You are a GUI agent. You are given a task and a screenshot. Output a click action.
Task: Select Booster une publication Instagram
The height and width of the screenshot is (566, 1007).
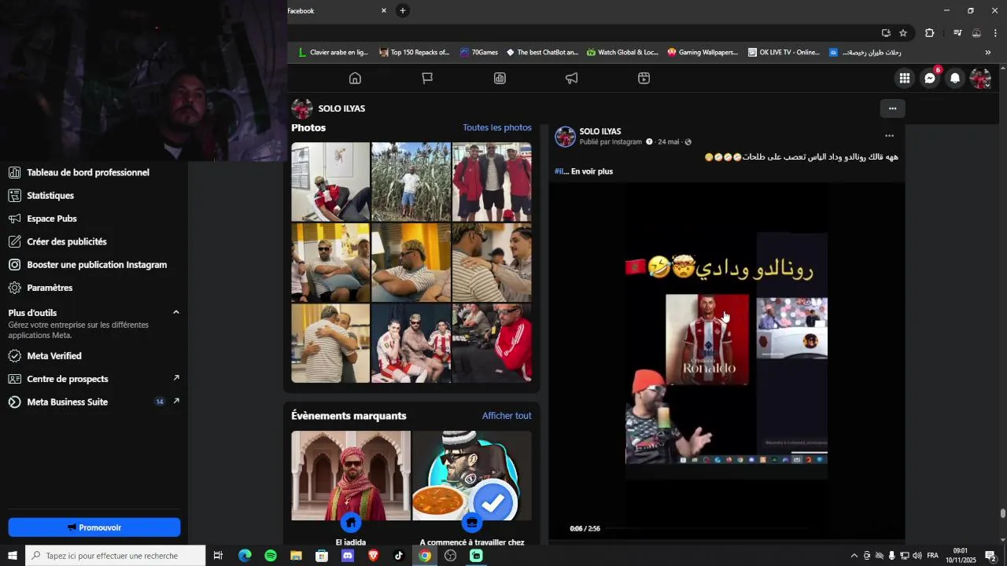click(97, 265)
